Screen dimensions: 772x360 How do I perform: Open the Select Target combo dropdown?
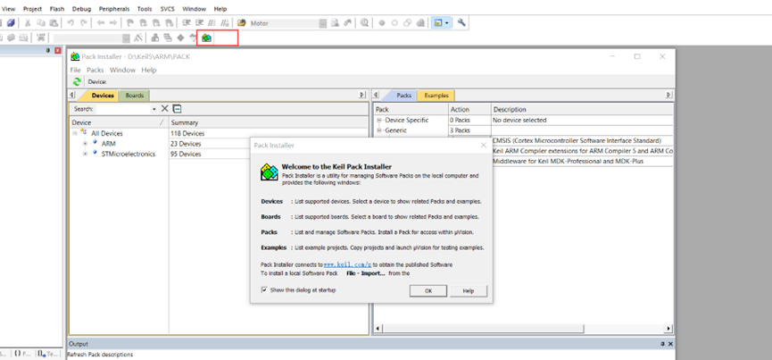126,38
